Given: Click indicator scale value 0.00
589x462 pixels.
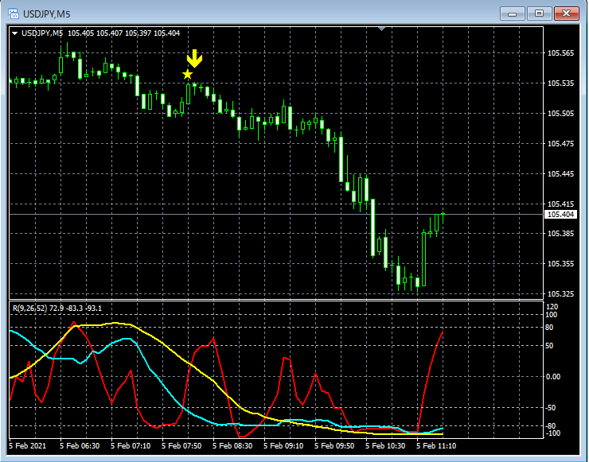Looking at the screenshot, I should (x=552, y=377).
